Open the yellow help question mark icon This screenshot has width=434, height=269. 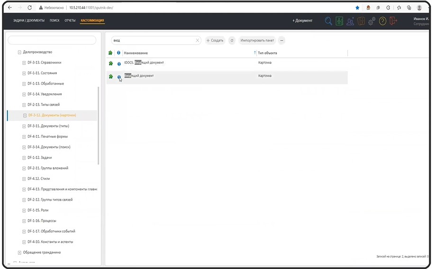[382, 21]
